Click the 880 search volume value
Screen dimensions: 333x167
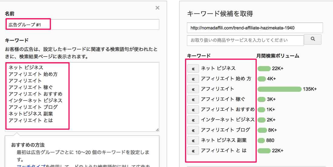point(270,140)
